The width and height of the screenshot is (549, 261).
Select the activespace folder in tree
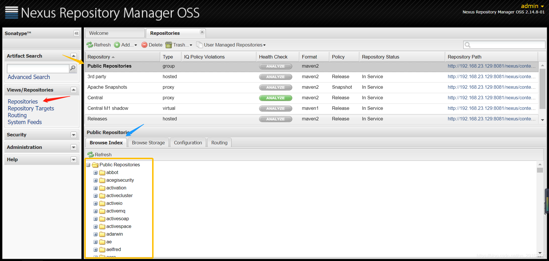pos(119,226)
